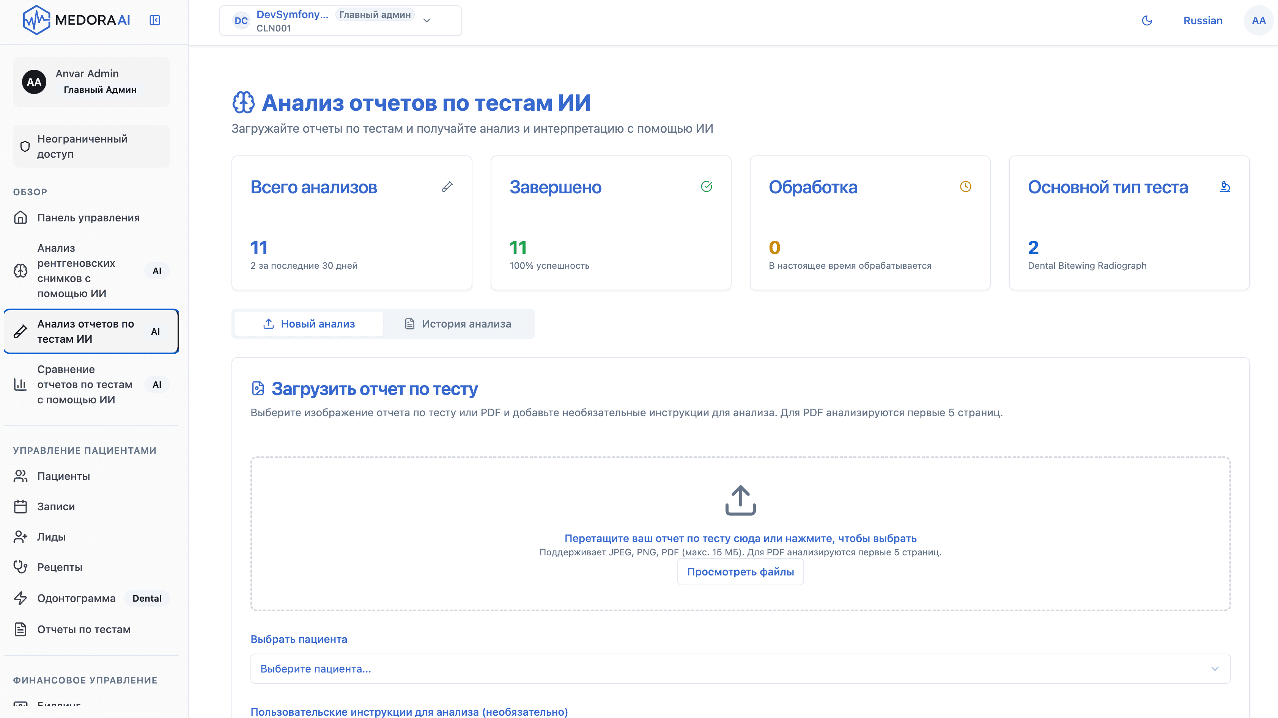This screenshot has height=718, width=1278.
Task: Click the stethoscope icon beside Рецепты
Action: pyautogui.click(x=20, y=567)
